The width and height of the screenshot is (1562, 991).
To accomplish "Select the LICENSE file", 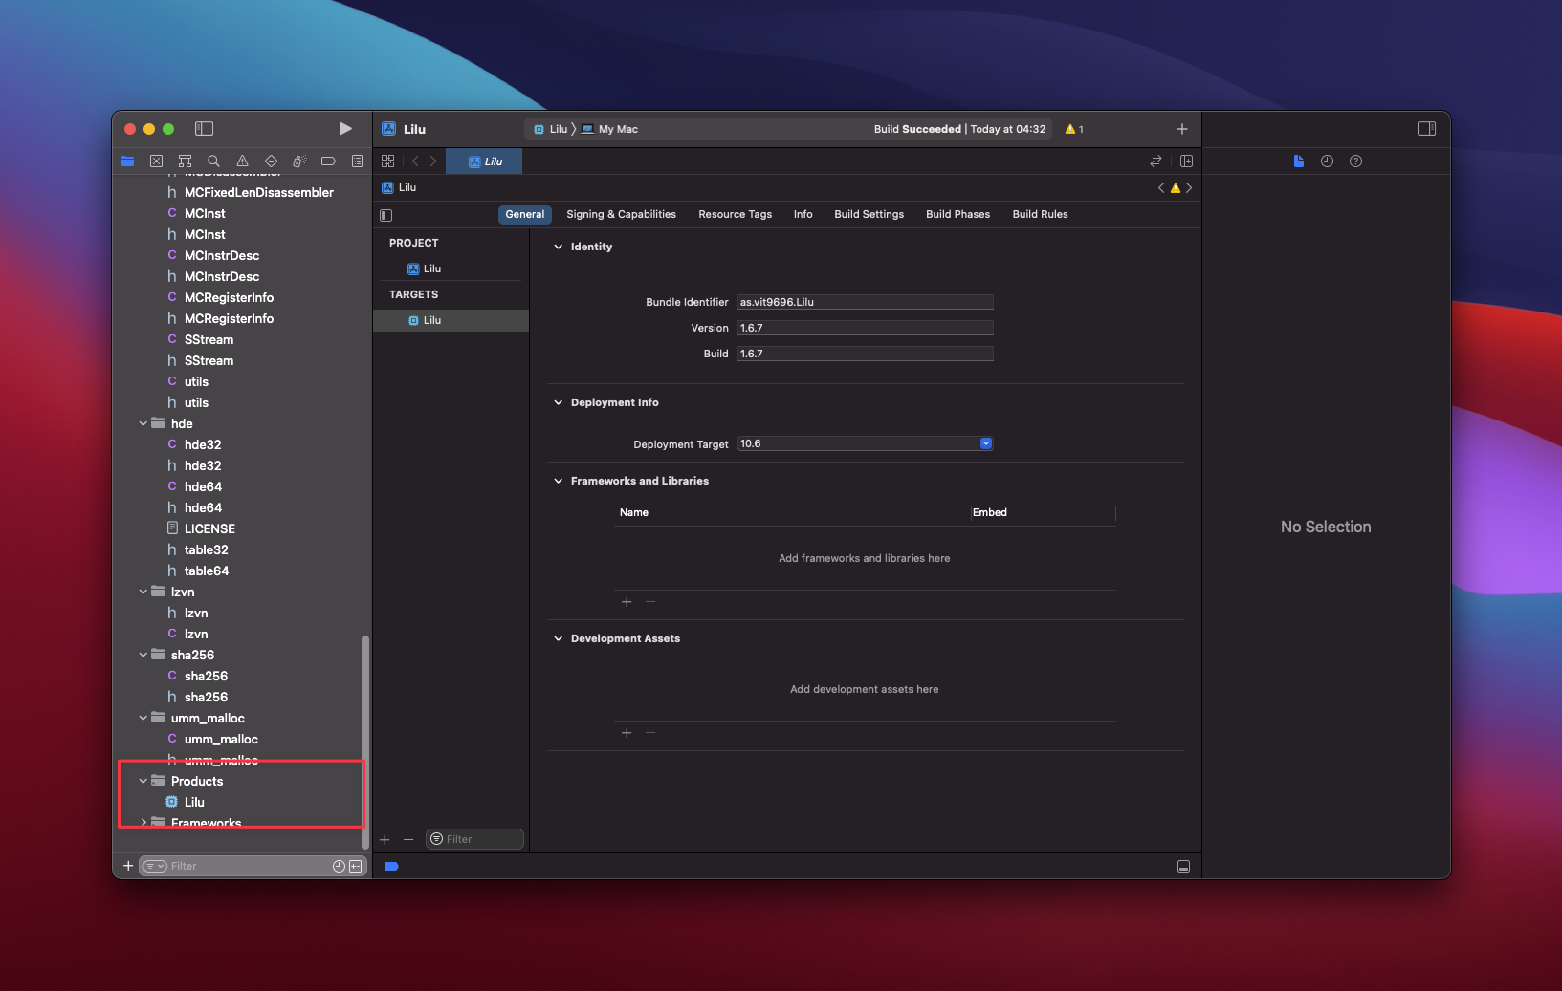I will pyautogui.click(x=209, y=528).
